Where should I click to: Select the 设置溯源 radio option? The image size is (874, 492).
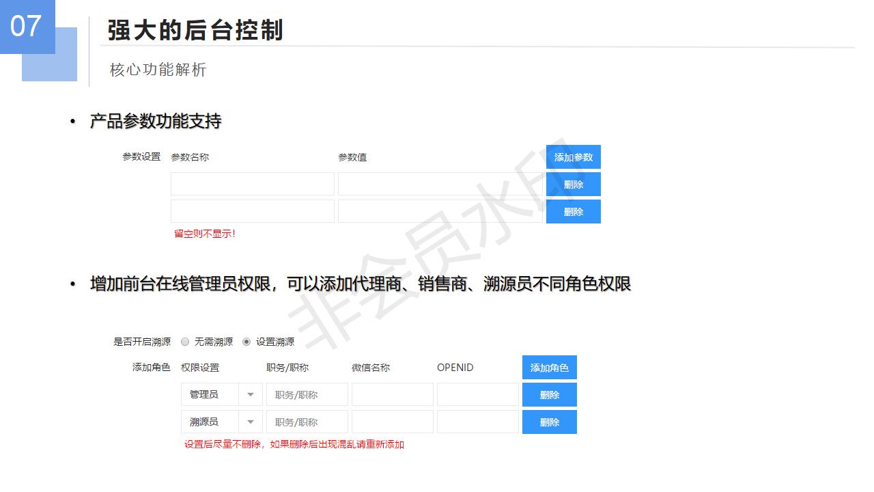(246, 342)
